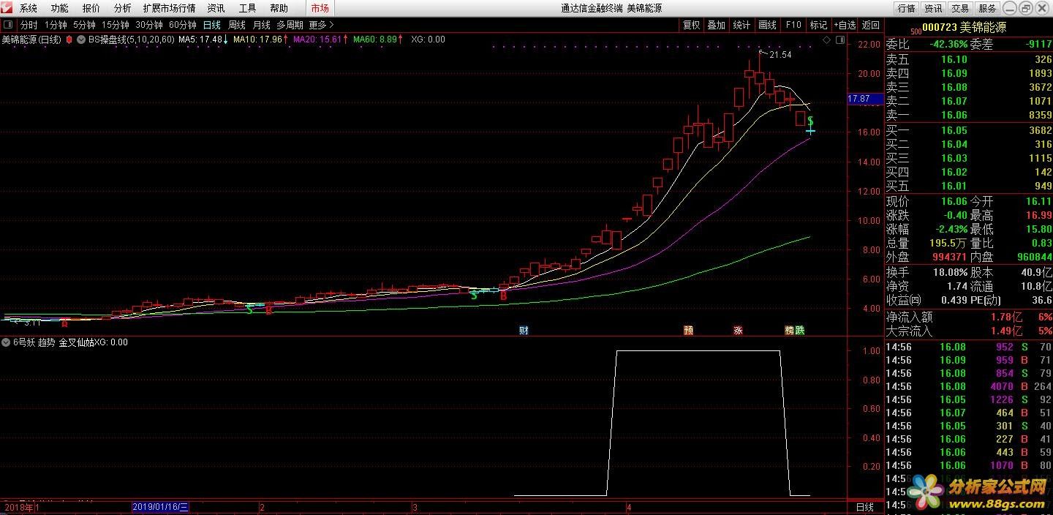Click the green S signal at the latest candle
The image size is (1053, 515).
(811, 121)
